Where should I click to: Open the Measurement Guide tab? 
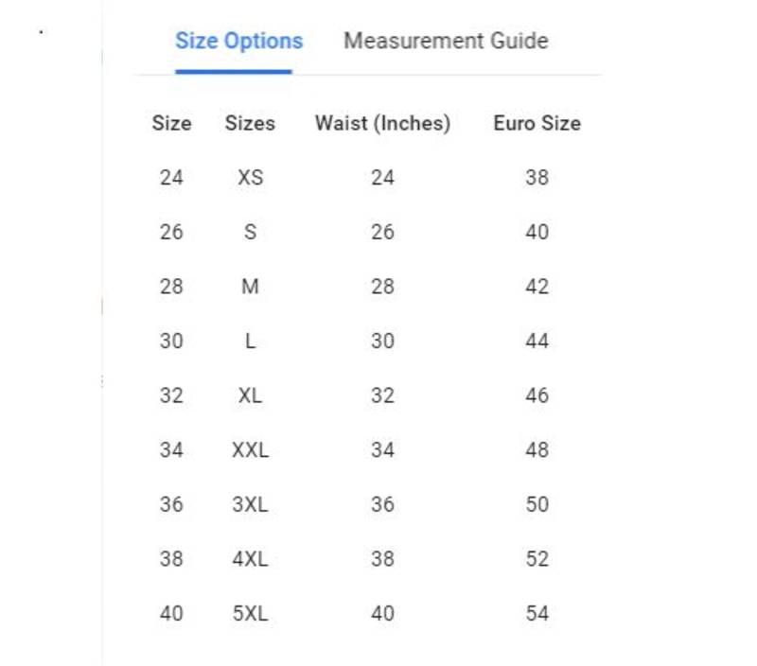click(446, 42)
